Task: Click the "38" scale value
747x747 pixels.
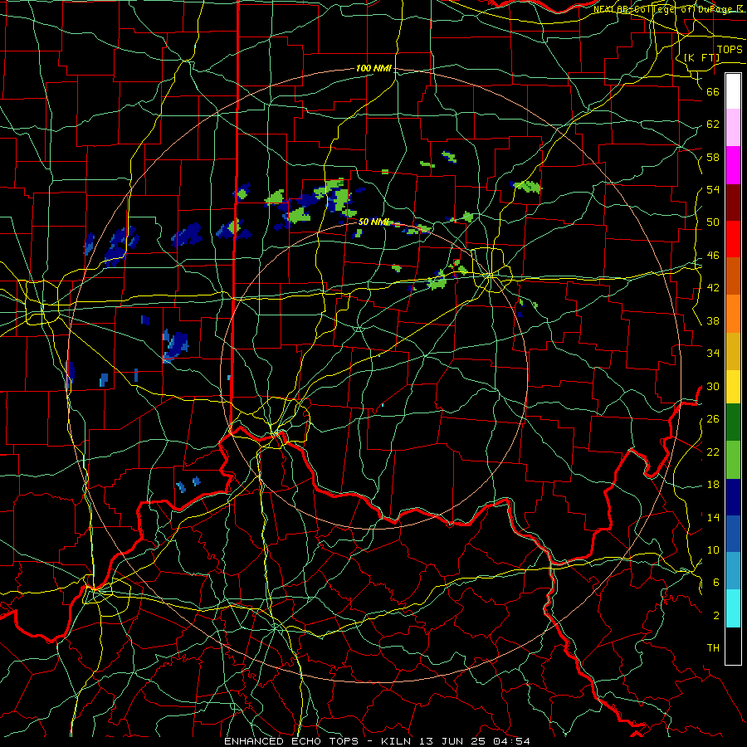Action: [x=713, y=320]
